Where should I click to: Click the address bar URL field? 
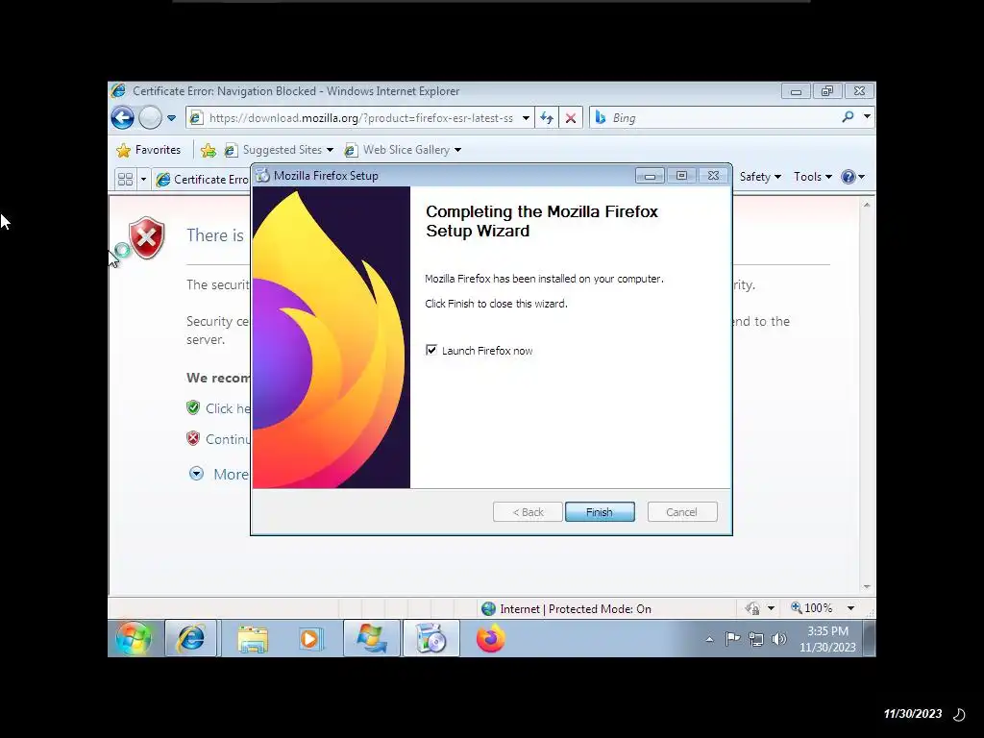pyautogui.click(x=361, y=118)
